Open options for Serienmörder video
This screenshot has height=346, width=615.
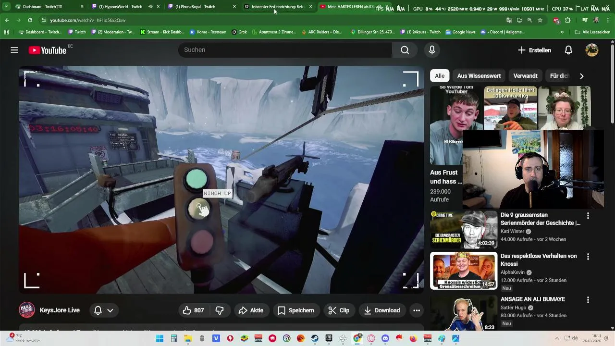588,216
